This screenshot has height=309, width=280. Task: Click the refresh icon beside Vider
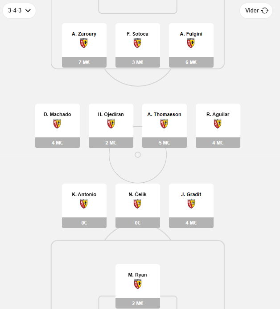[x=265, y=11]
